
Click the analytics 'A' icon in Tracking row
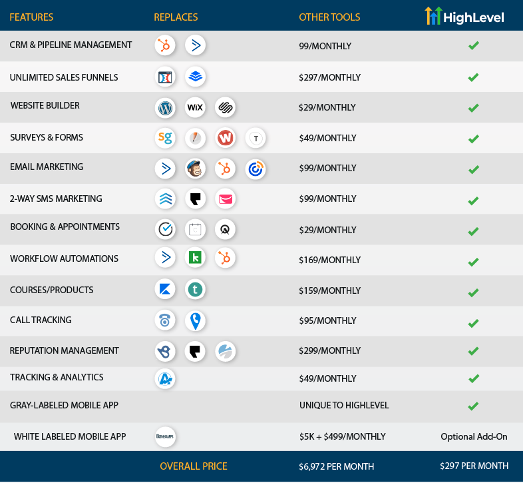[165, 379]
